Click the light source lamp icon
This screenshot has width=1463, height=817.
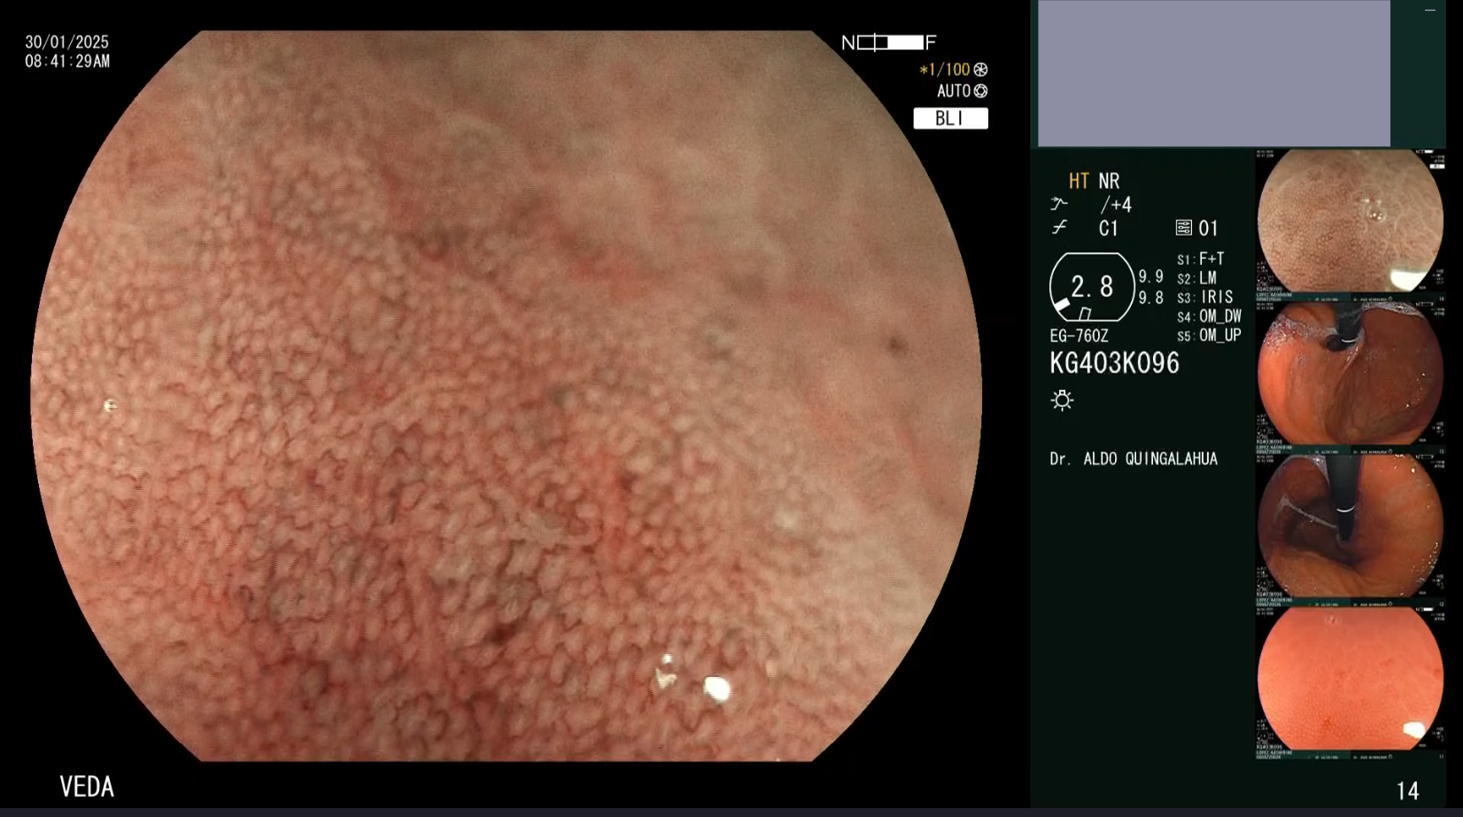tap(1062, 401)
